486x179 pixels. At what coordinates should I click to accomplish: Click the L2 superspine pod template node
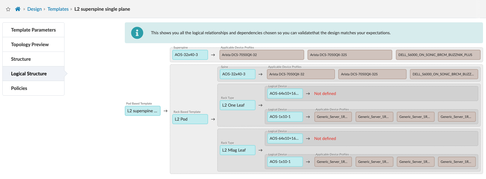(142, 111)
